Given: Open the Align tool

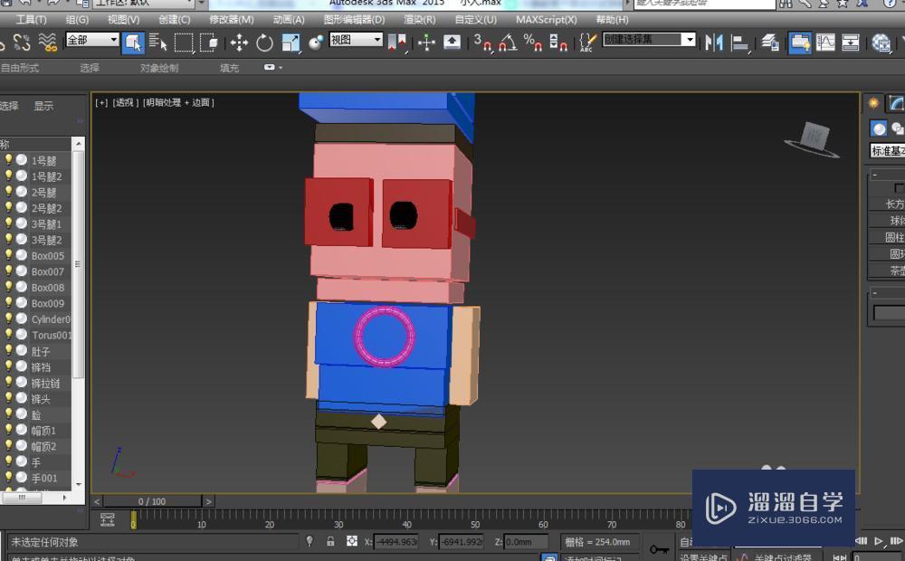Looking at the screenshot, I should tap(740, 42).
